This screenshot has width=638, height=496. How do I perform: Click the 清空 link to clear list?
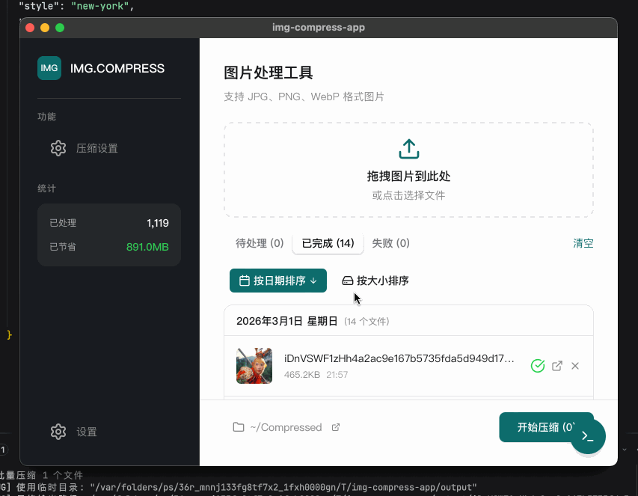(583, 243)
